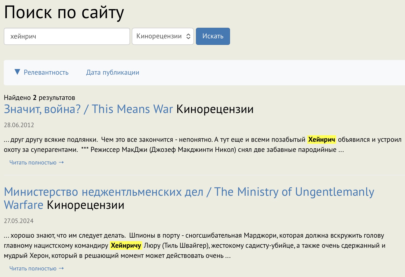Click the up-down chevrons in category selector
Screen dimensions: 405x277
(188, 36)
